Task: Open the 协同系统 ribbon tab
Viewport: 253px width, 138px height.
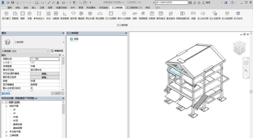Action: 103,8
